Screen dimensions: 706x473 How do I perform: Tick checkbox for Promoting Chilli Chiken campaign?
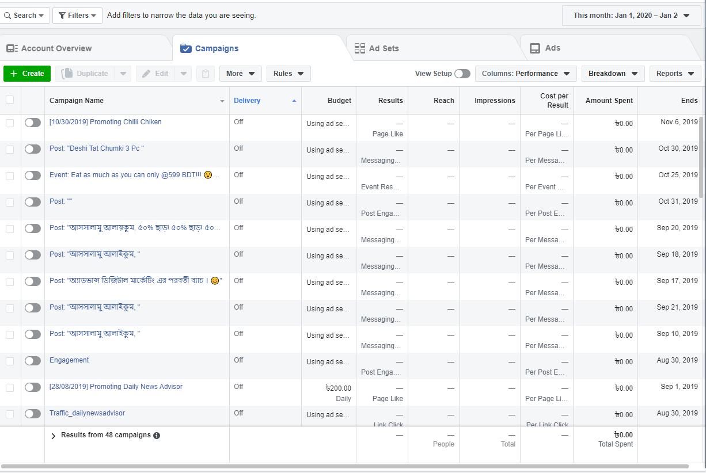(10, 123)
